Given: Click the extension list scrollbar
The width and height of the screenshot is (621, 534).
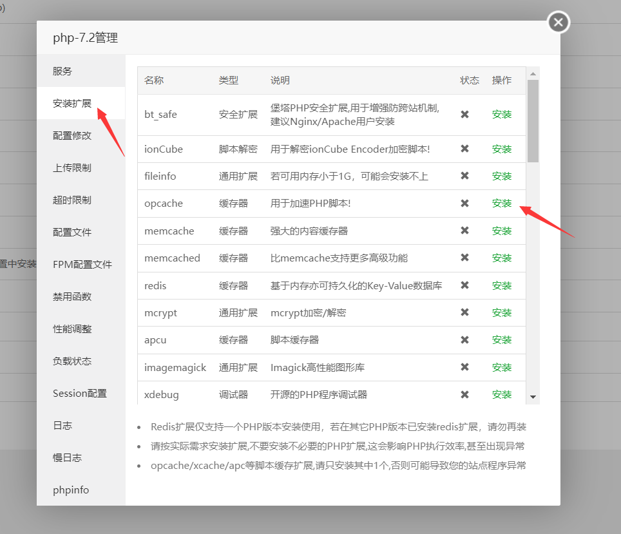Looking at the screenshot, I should click(x=533, y=116).
